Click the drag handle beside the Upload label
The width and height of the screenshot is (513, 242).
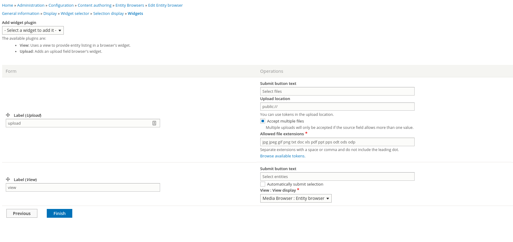[x=8, y=115]
